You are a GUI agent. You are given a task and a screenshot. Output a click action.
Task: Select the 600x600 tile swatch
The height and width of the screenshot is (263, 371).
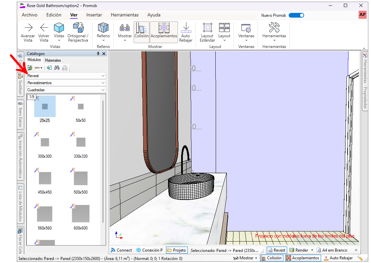(81, 214)
